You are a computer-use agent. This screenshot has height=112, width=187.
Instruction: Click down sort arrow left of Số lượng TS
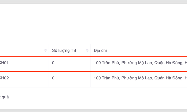tap(45, 51)
